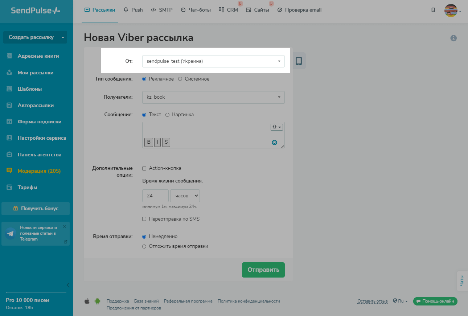Image resolution: width=468 pixels, height=316 pixels.
Task: Open the Ru language selector
Action: click(401, 301)
